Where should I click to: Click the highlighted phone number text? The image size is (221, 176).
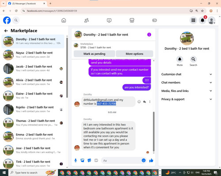click(107, 104)
